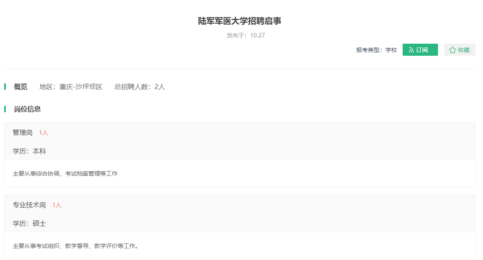
Task: Click the green 订阅 subscribe button
Action: [x=420, y=50]
